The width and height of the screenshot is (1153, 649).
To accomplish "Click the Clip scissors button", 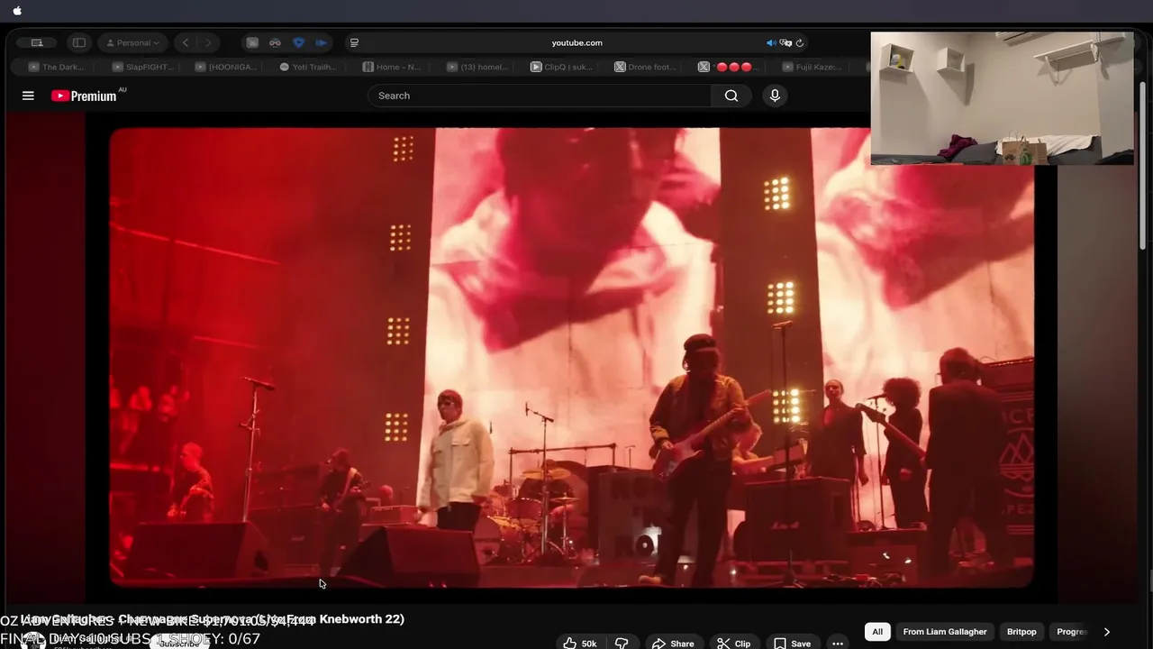I will click(x=734, y=644).
